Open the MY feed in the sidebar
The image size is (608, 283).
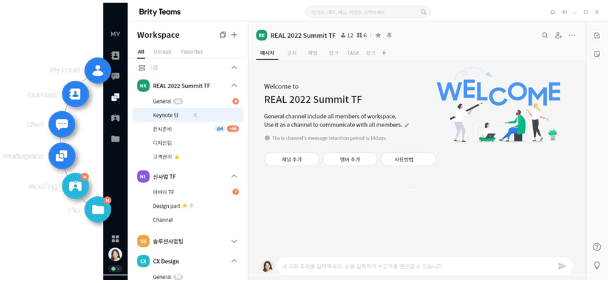click(x=115, y=34)
